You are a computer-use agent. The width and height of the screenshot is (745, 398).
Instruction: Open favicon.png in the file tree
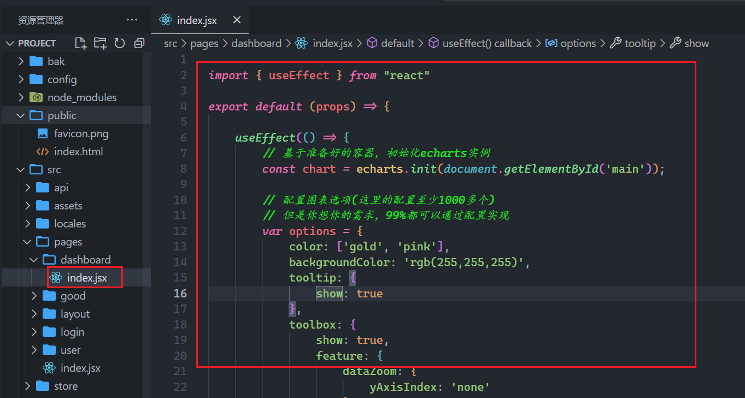(81, 133)
